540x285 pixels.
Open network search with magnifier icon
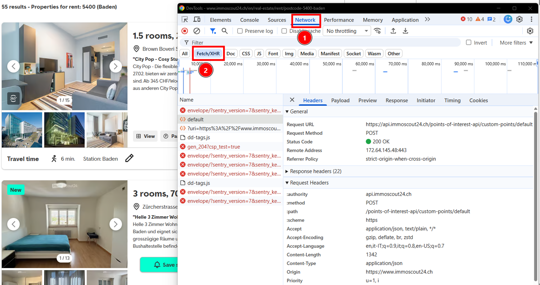(225, 31)
